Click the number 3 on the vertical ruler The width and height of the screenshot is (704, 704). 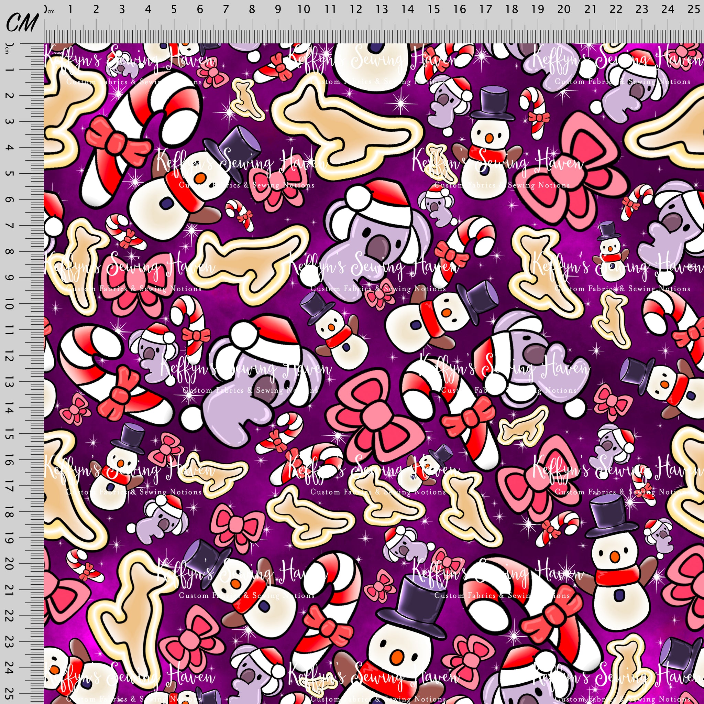[9, 121]
